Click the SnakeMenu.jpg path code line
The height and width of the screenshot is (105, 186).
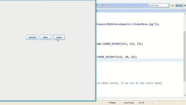pos(128,24)
